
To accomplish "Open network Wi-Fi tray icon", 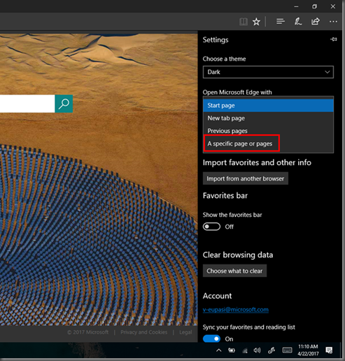I will (x=244, y=351).
